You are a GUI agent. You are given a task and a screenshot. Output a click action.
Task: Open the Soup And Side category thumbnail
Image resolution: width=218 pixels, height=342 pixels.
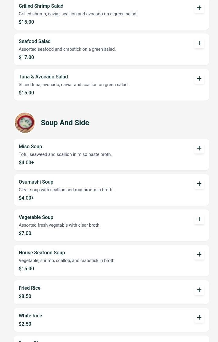pos(25,123)
